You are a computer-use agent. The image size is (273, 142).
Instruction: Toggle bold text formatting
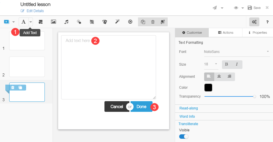pyautogui.click(x=226, y=64)
